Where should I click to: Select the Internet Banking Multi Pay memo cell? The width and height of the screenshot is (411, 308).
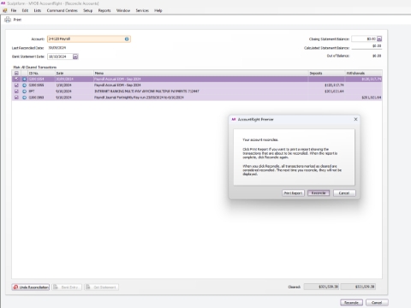(x=201, y=92)
